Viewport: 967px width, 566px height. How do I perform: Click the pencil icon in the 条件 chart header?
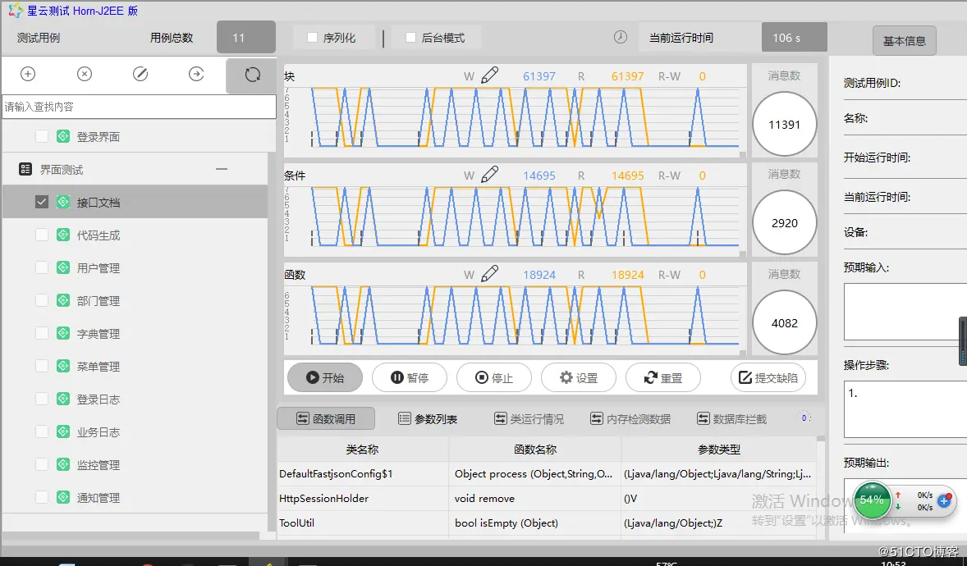(490, 175)
